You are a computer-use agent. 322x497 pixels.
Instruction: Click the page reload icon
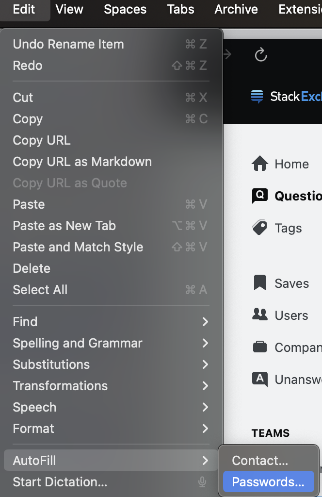[261, 55]
